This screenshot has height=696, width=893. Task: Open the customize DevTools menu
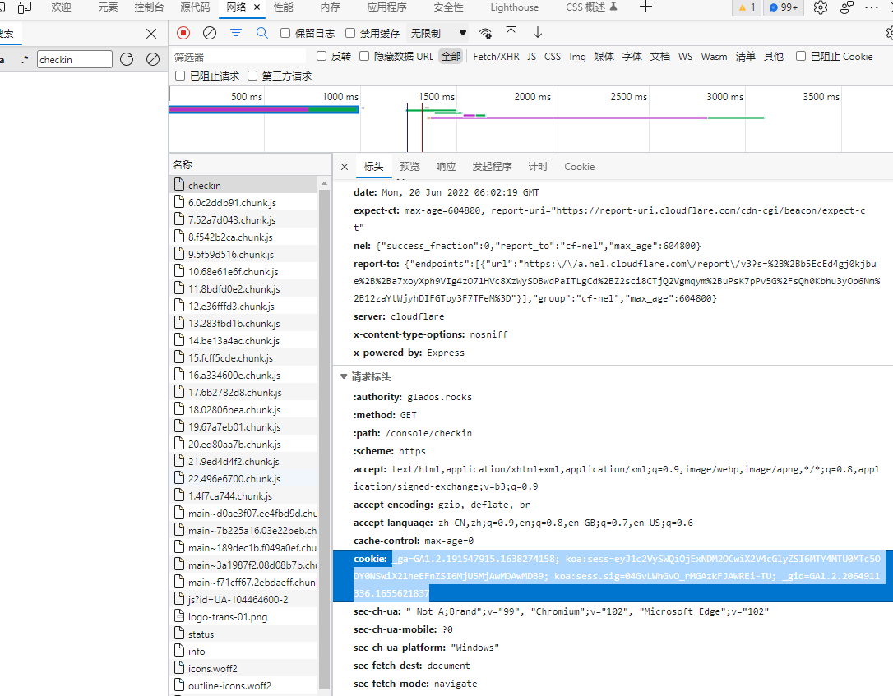873,8
